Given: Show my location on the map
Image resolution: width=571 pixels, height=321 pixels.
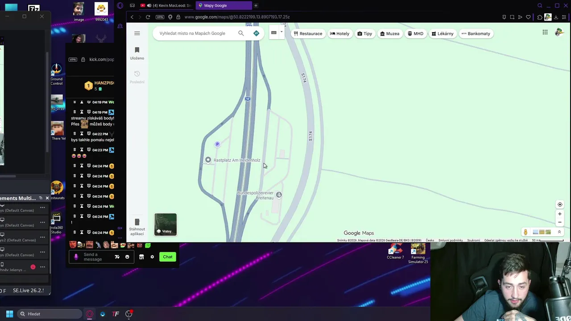Looking at the screenshot, I should tap(560, 205).
